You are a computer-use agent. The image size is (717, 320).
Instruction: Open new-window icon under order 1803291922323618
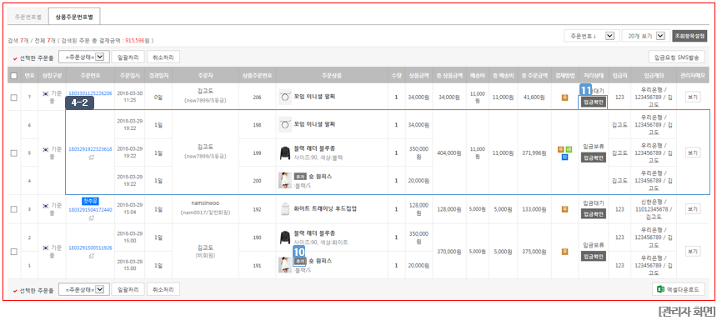91,157
